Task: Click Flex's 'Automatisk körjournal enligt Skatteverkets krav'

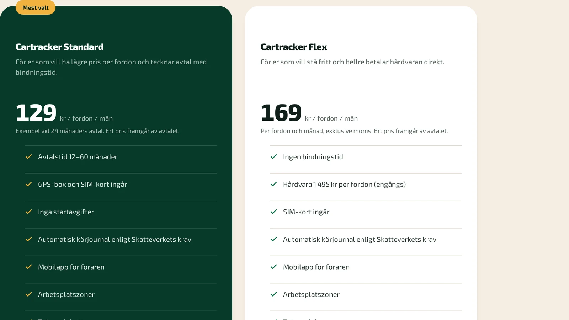Action: (360, 240)
